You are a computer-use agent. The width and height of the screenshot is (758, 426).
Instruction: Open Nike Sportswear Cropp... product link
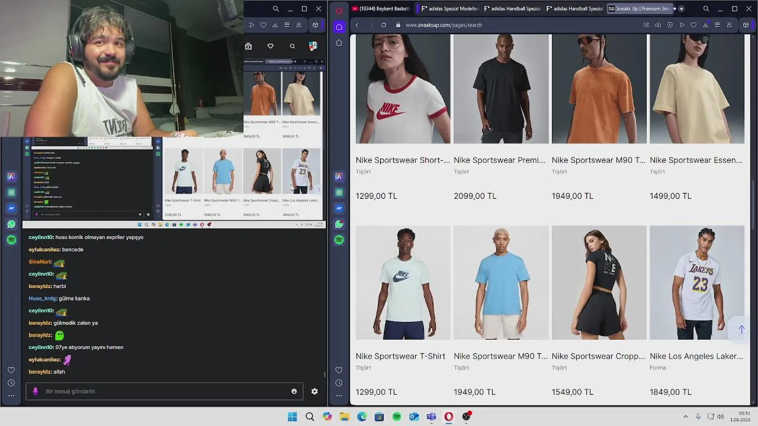click(598, 356)
